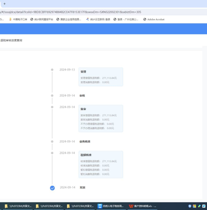The width and height of the screenshot is (207, 210).
Task: Open 自然人电子税务局 app in taskbar
Action: (111, 206)
